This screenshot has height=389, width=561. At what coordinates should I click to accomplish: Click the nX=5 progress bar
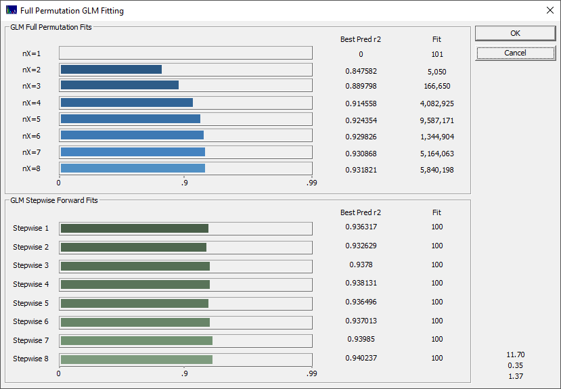click(x=185, y=119)
